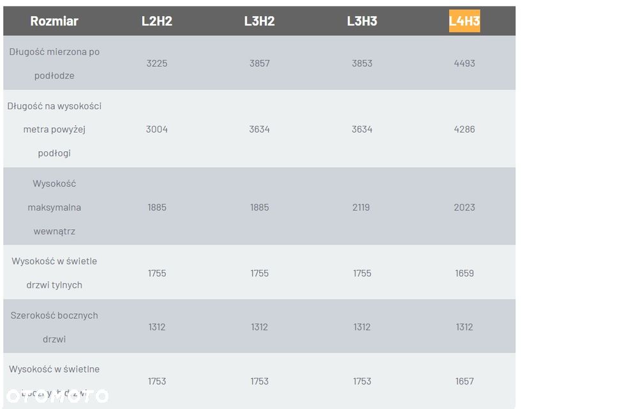This screenshot has width=638, height=409.
Task: Click the 4493 value under L4H3
Action: tap(464, 63)
